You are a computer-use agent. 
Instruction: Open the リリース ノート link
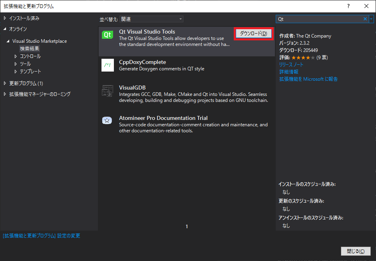tap(291, 64)
